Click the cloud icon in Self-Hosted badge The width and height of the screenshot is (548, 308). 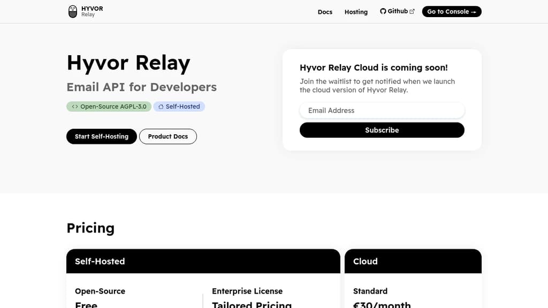[161, 106]
